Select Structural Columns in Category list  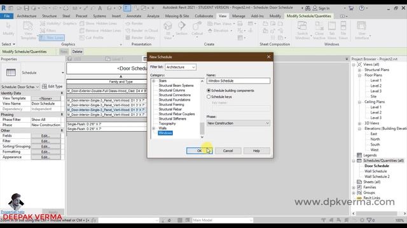click(172, 90)
